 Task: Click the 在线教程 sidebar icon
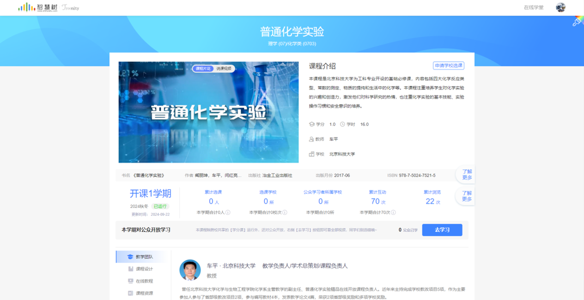pyautogui.click(x=130, y=281)
